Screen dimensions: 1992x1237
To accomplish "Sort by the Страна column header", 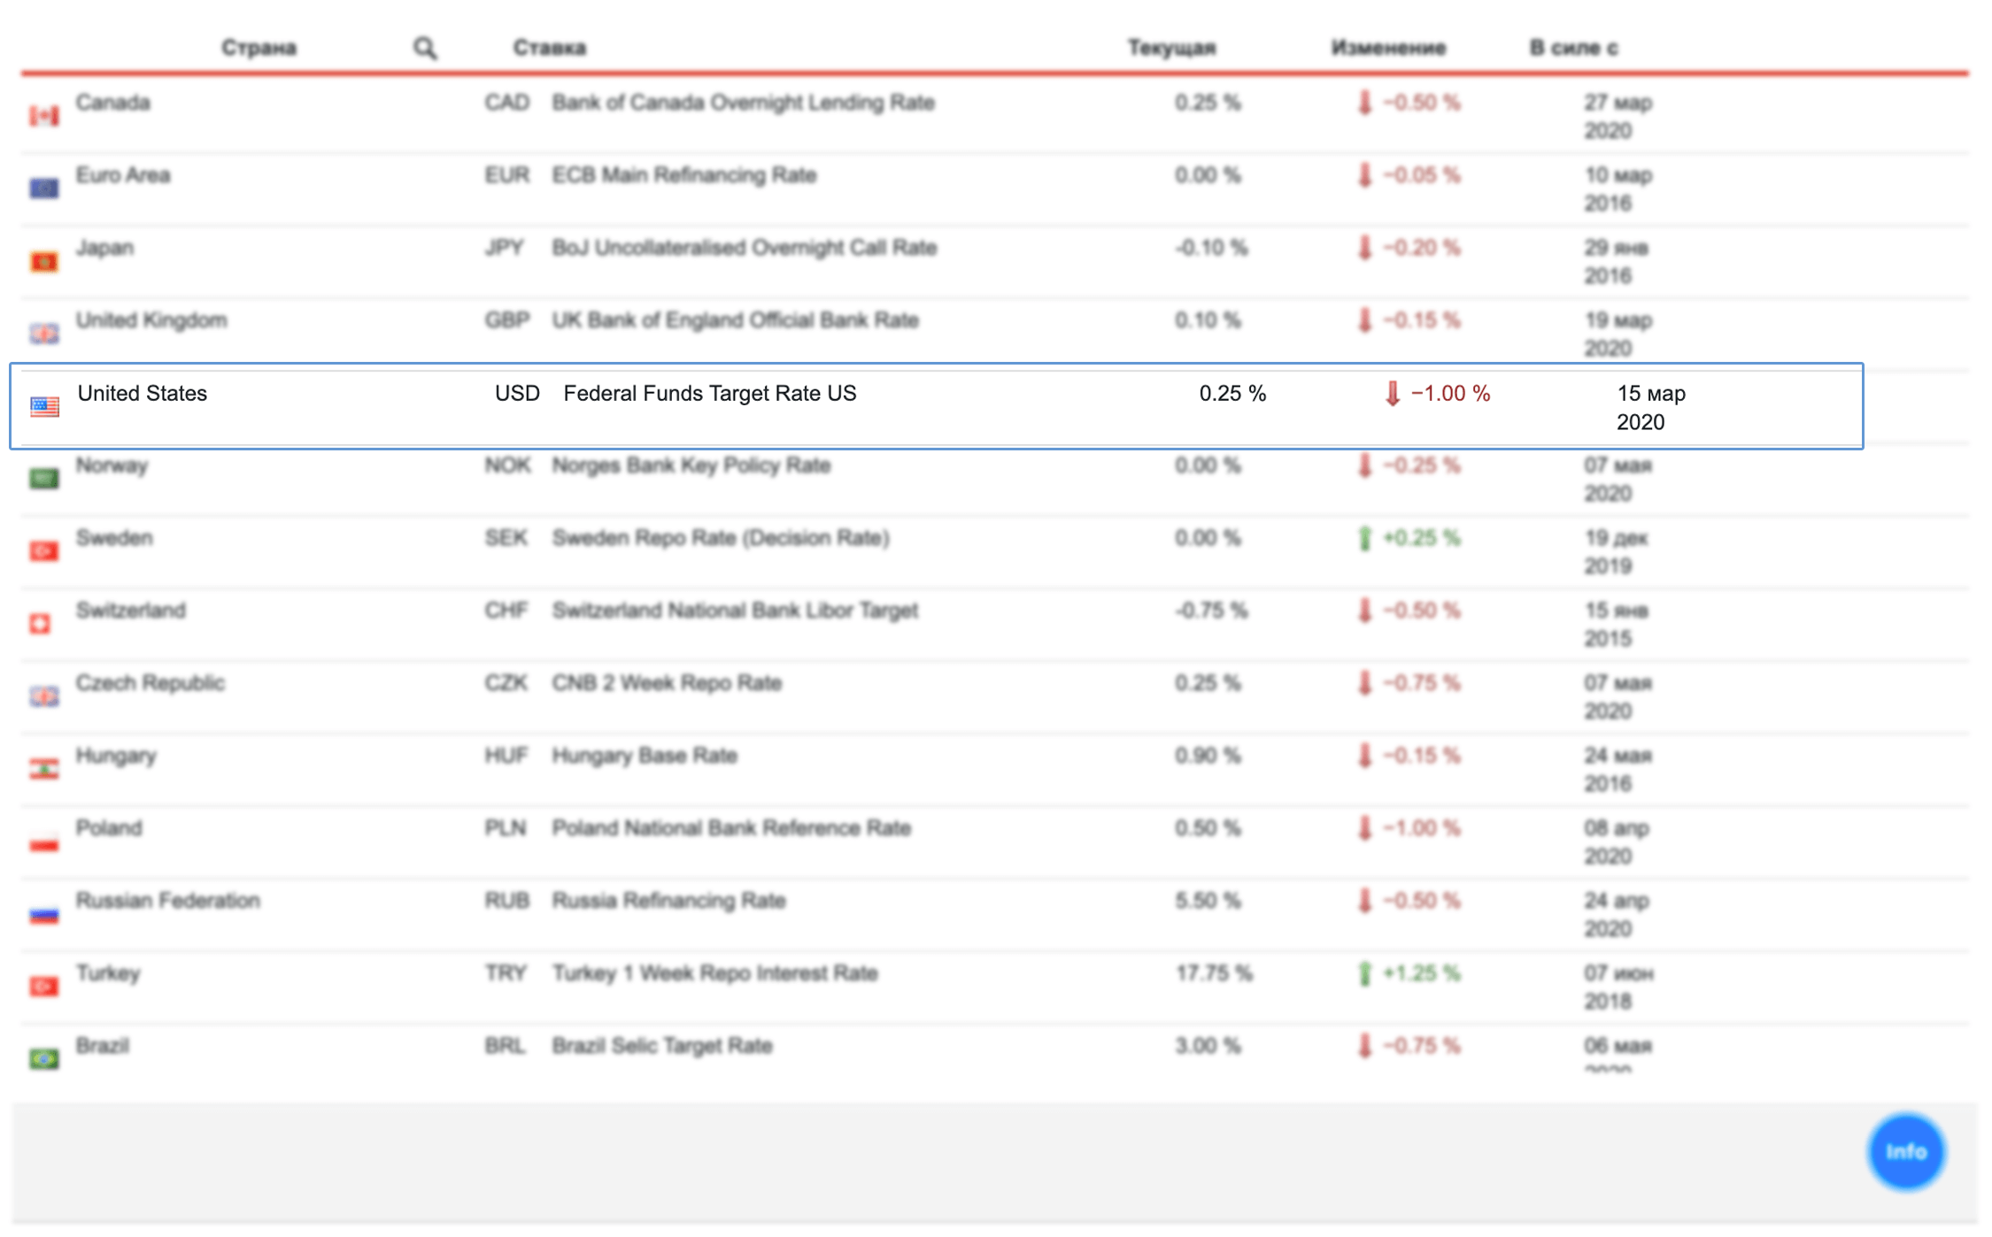I will [x=259, y=48].
